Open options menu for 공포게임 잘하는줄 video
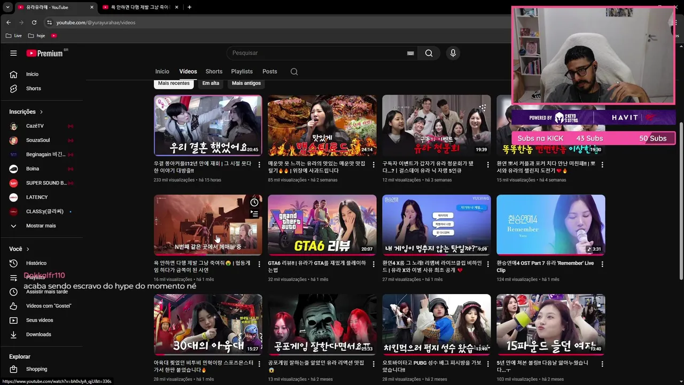Screen dimensions: 684x385 coord(374,364)
